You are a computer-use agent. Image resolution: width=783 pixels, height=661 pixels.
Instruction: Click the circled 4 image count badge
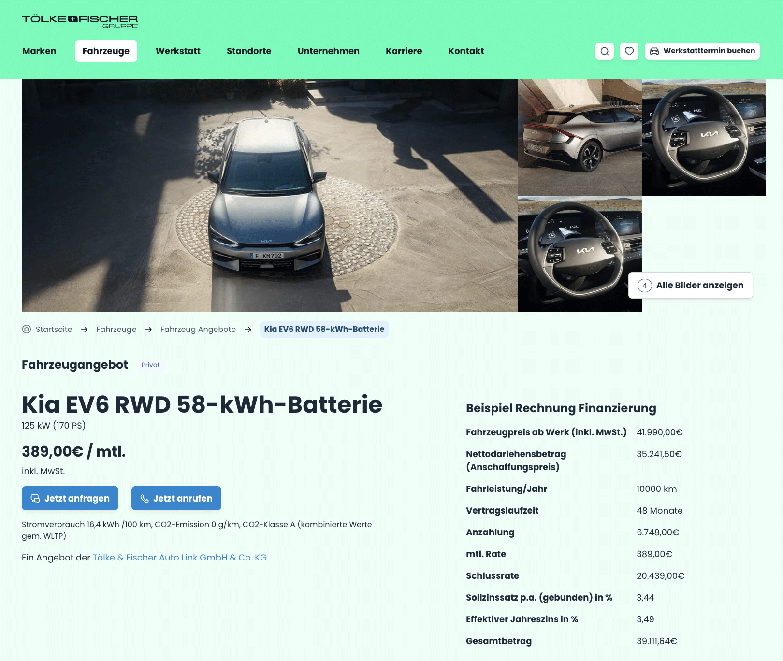coord(644,286)
